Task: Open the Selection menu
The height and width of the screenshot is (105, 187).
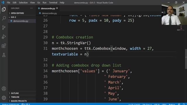Action: (x=23, y=3)
